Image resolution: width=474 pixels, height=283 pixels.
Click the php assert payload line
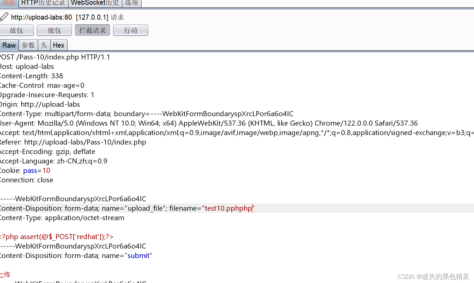click(56, 237)
